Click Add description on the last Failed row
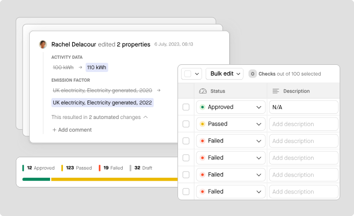Viewport: 354px width, 216px height. point(304,191)
